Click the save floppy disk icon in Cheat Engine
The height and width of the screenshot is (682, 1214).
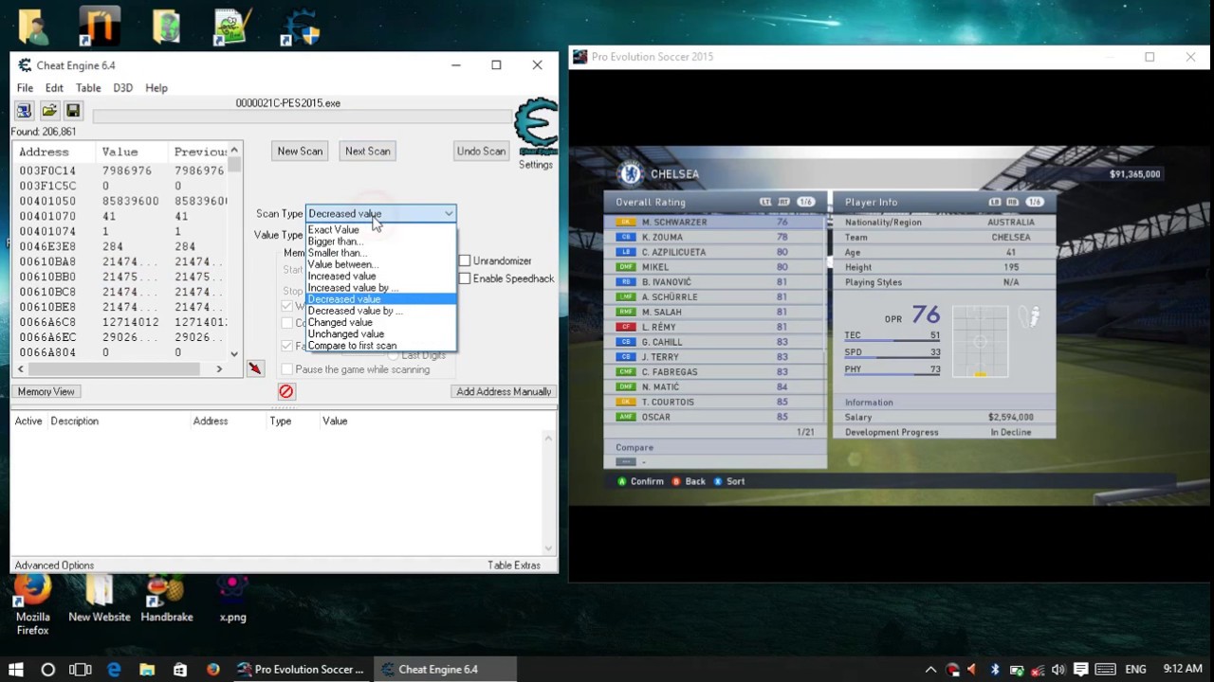tap(73, 111)
